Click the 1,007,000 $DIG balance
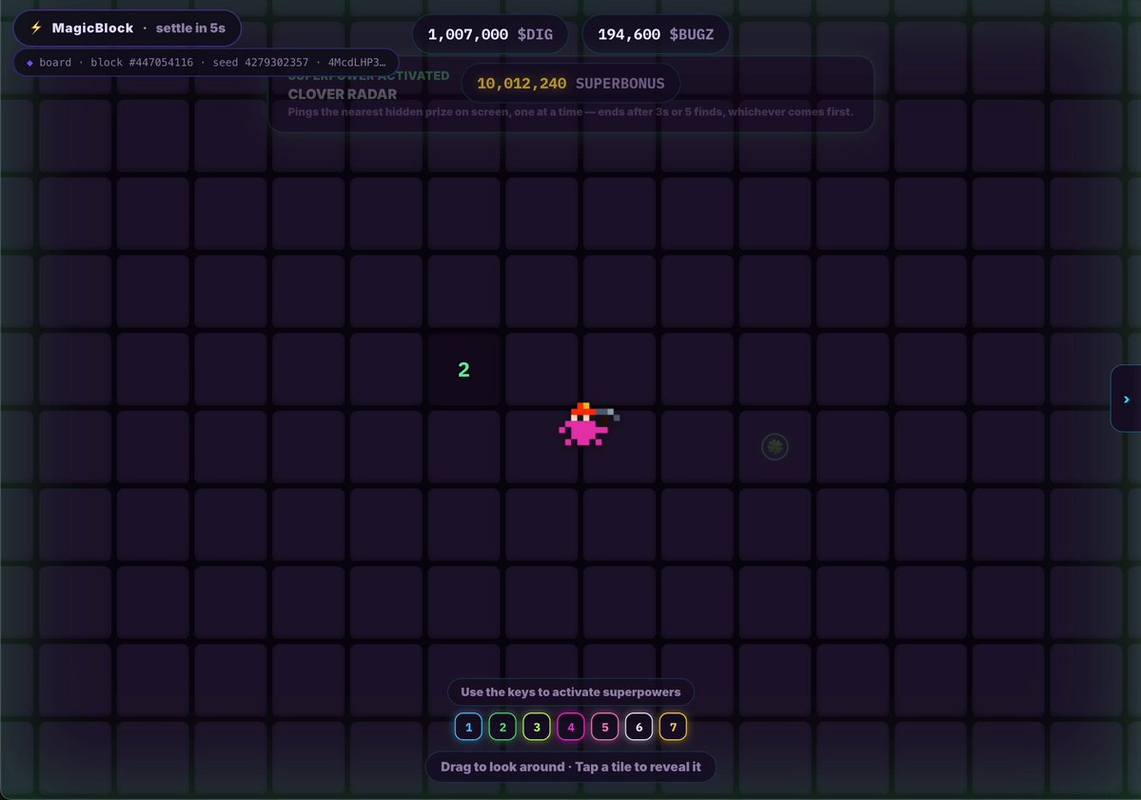 [490, 34]
